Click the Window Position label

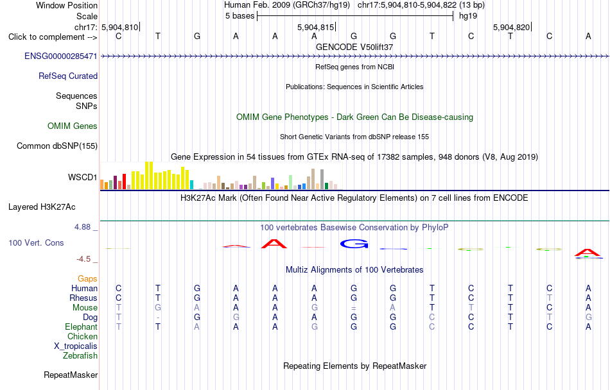67,5
